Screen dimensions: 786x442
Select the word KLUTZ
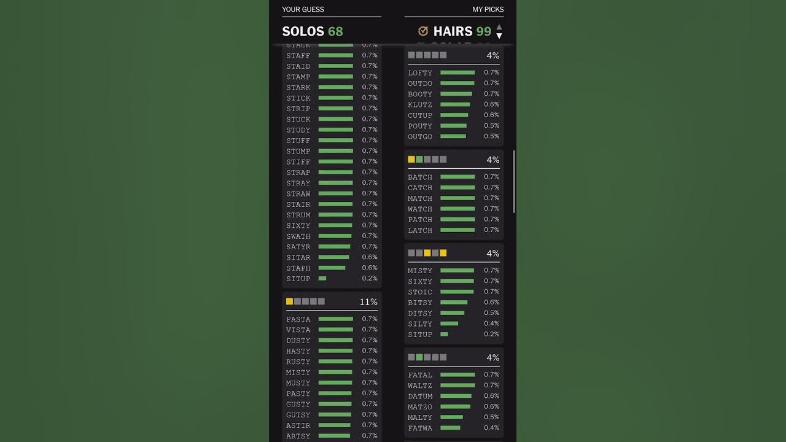420,105
